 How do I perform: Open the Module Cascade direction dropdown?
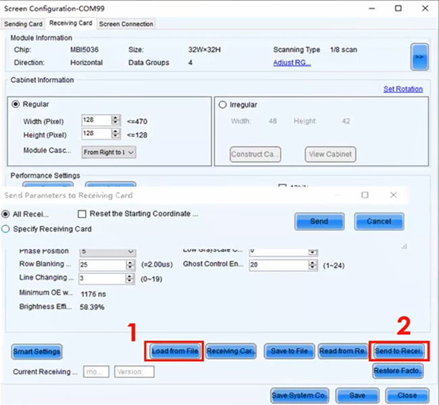pyautogui.click(x=109, y=153)
